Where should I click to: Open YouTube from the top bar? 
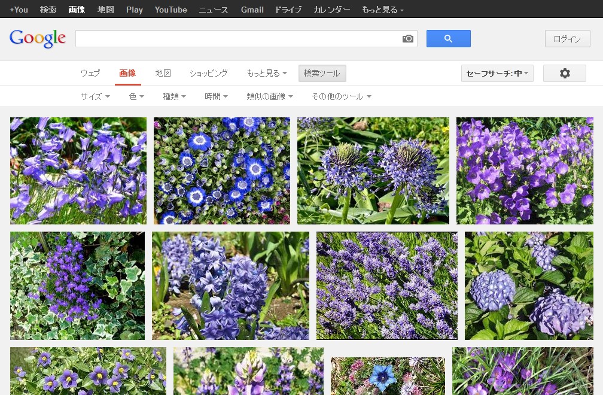(170, 10)
